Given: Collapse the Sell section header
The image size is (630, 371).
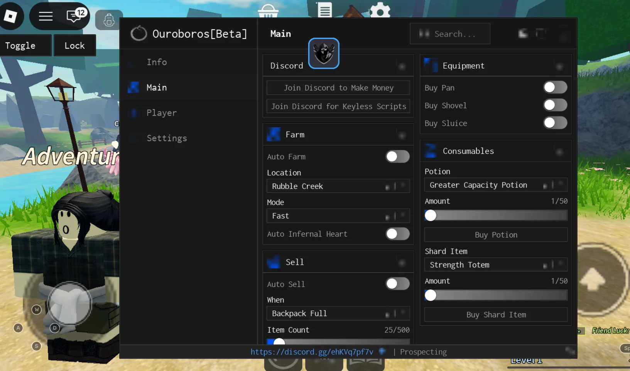Looking at the screenshot, I should point(402,263).
